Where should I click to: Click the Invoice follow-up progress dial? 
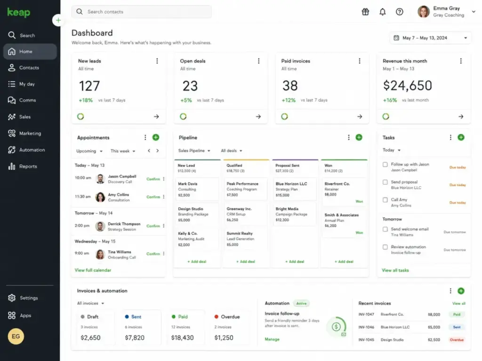point(337,327)
